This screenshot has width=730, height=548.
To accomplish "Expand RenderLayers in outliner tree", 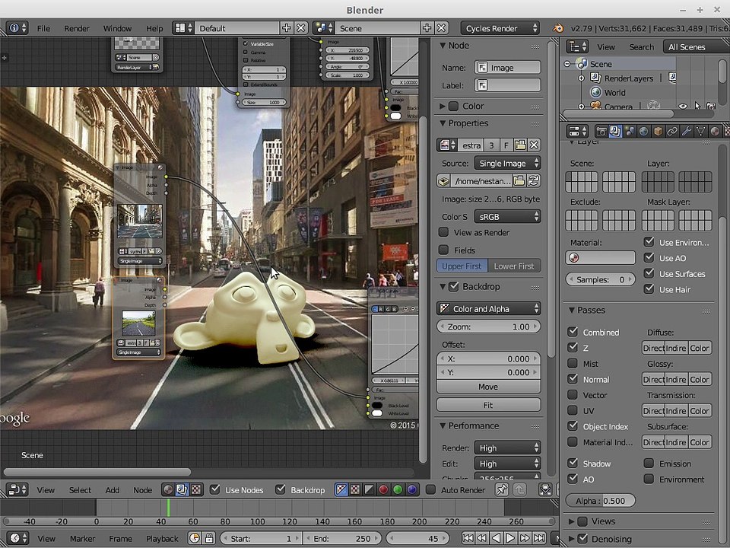I will pyautogui.click(x=582, y=78).
